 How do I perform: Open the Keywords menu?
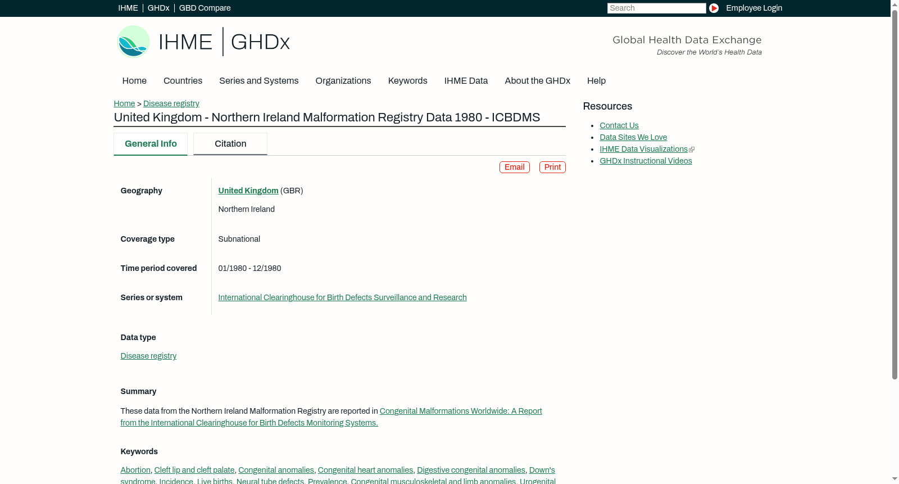click(x=408, y=81)
